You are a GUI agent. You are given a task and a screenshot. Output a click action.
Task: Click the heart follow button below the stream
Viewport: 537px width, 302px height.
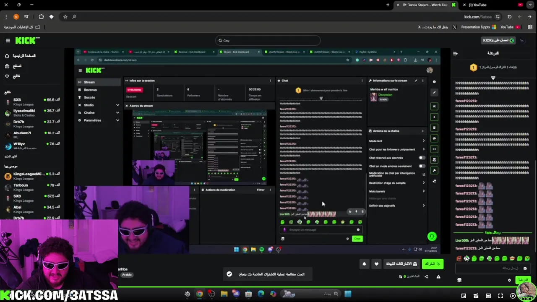pyautogui.click(x=376, y=264)
